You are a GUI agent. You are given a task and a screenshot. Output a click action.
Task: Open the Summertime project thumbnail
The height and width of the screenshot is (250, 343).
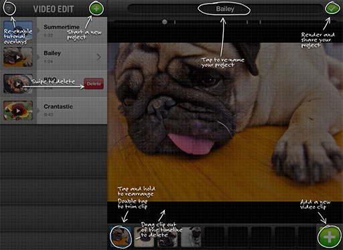point(18,31)
